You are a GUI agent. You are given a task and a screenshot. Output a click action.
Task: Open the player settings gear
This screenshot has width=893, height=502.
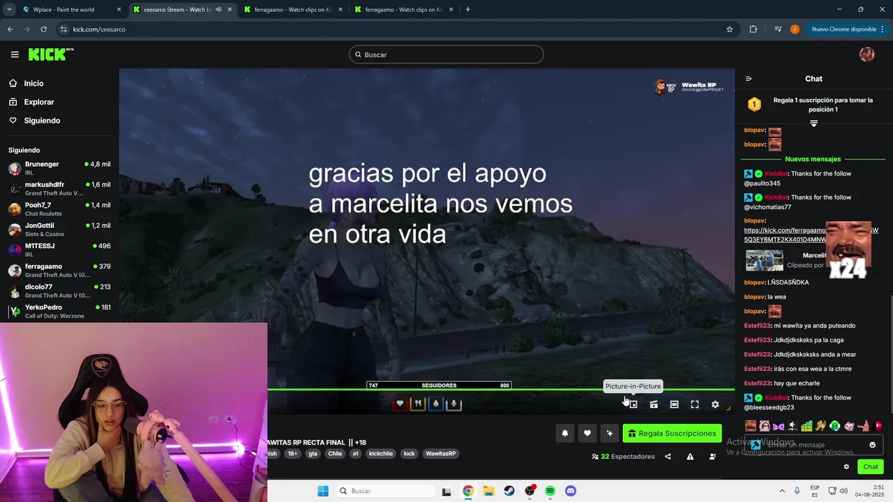coord(715,404)
